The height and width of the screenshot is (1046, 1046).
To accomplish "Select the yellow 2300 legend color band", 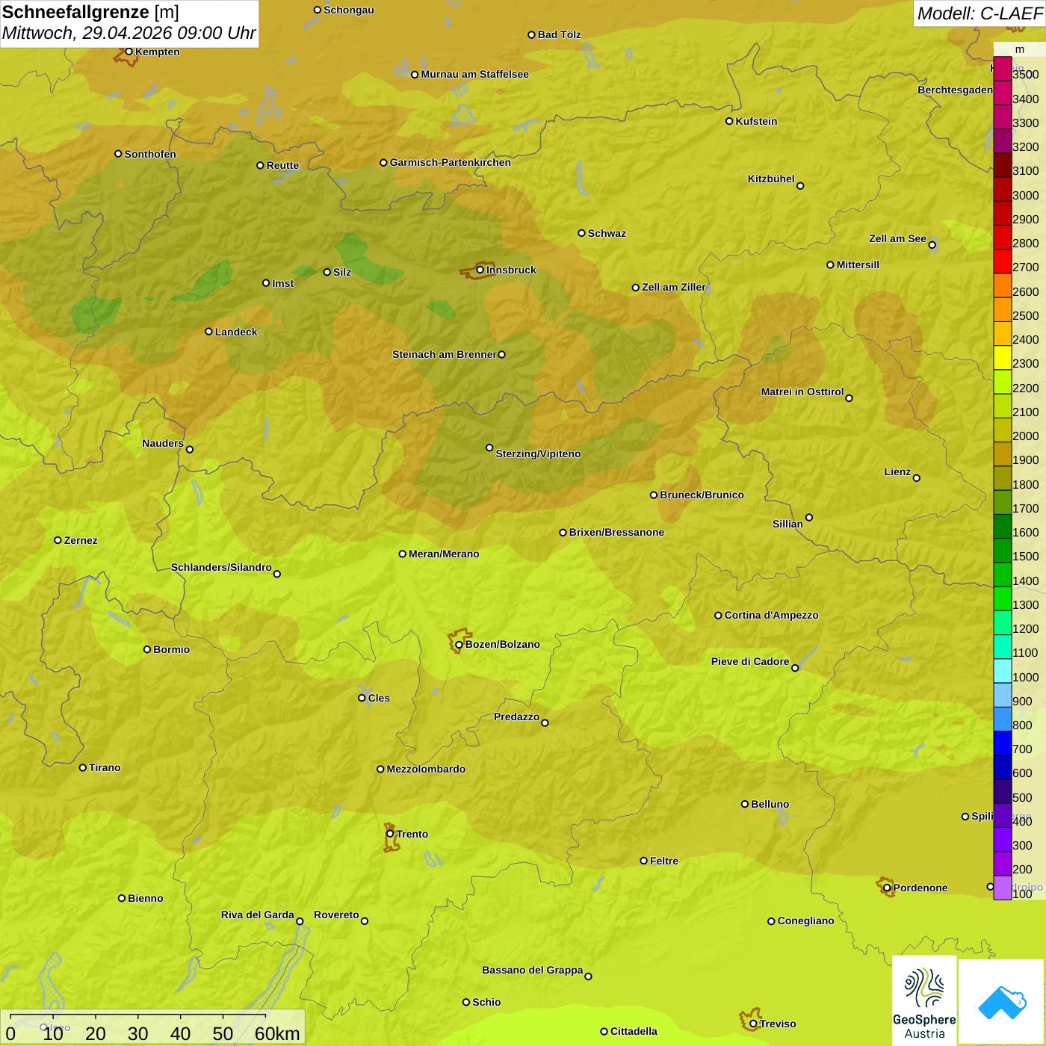I will click(x=1003, y=358).
